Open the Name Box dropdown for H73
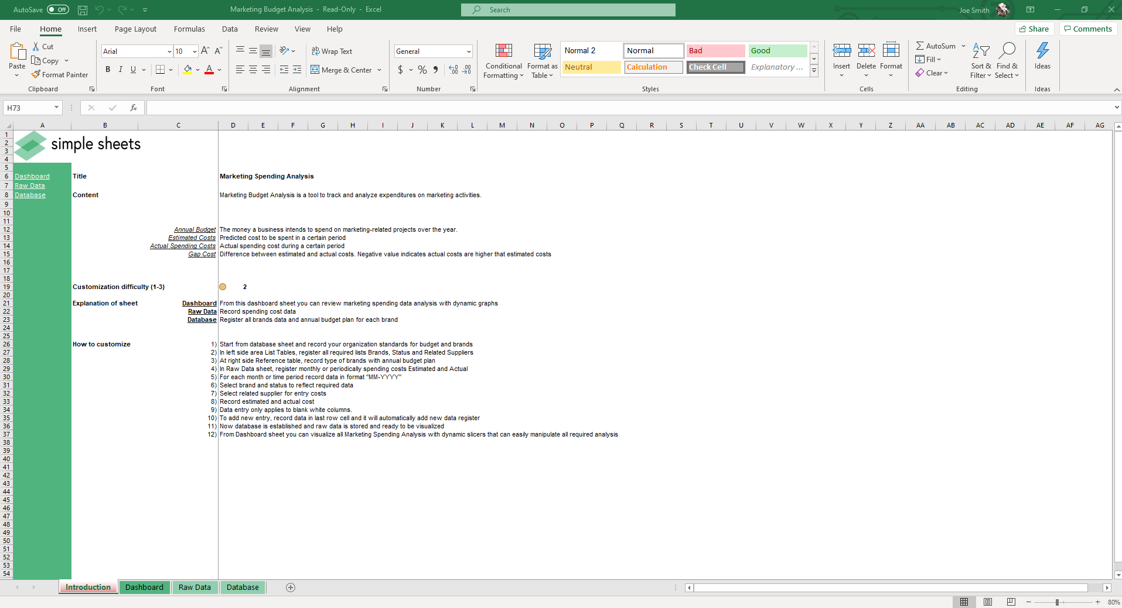The image size is (1122, 608). 56,108
